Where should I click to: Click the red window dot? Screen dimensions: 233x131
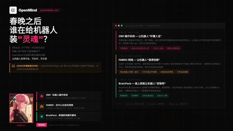click(x=116, y=26)
